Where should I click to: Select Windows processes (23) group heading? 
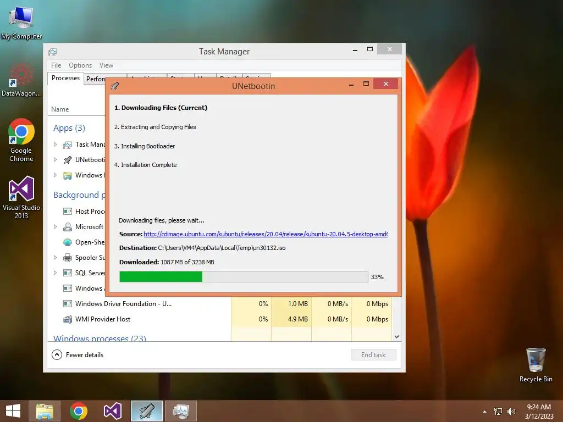point(100,338)
